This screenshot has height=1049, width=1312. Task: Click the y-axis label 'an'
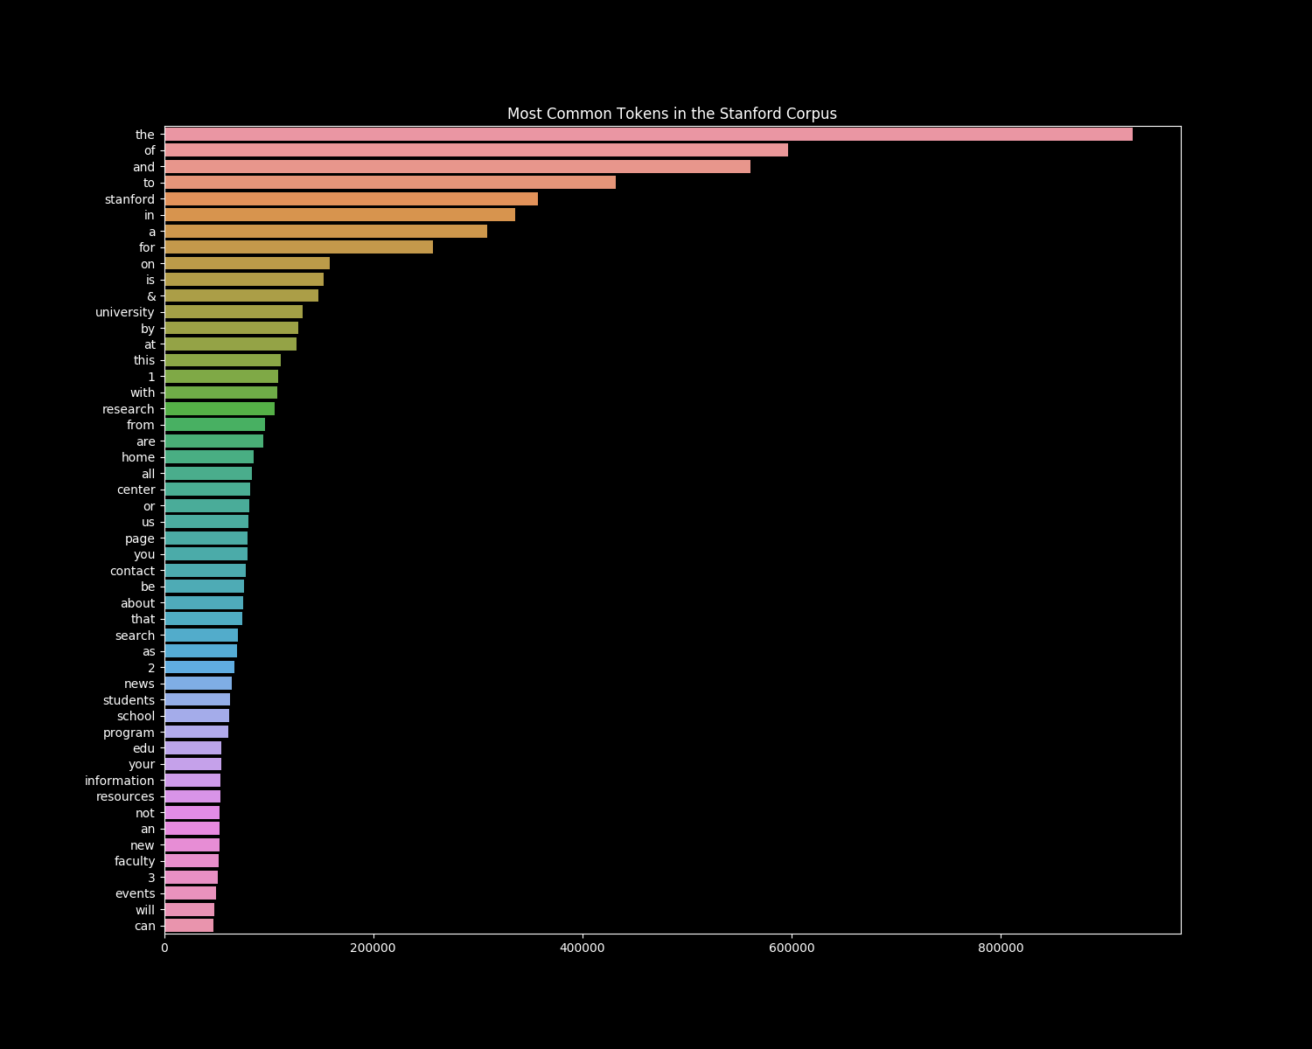[148, 829]
